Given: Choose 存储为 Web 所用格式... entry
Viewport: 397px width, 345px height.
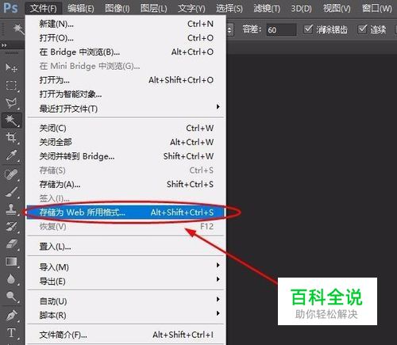Looking at the screenshot, I should click(x=125, y=213).
